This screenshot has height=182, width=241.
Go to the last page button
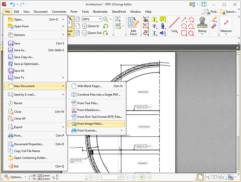(134, 177)
